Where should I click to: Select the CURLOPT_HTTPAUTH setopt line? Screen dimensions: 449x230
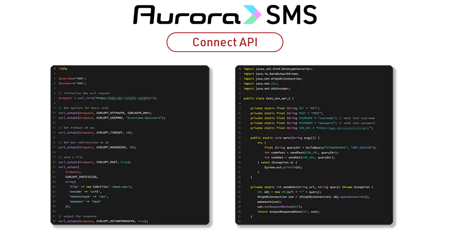click(105, 113)
